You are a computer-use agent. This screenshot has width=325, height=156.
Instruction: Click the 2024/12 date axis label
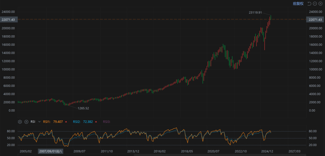(268, 151)
